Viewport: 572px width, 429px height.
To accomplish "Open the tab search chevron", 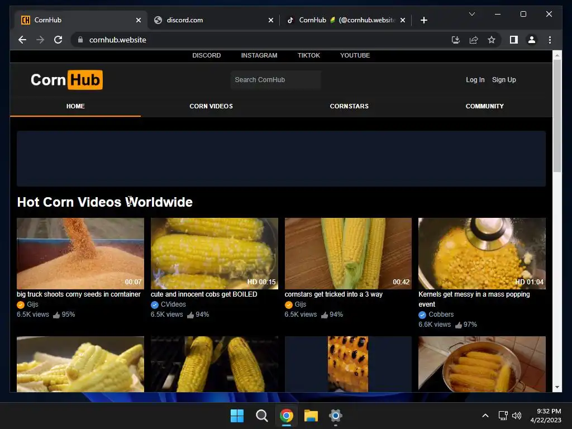I will click(x=471, y=14).
